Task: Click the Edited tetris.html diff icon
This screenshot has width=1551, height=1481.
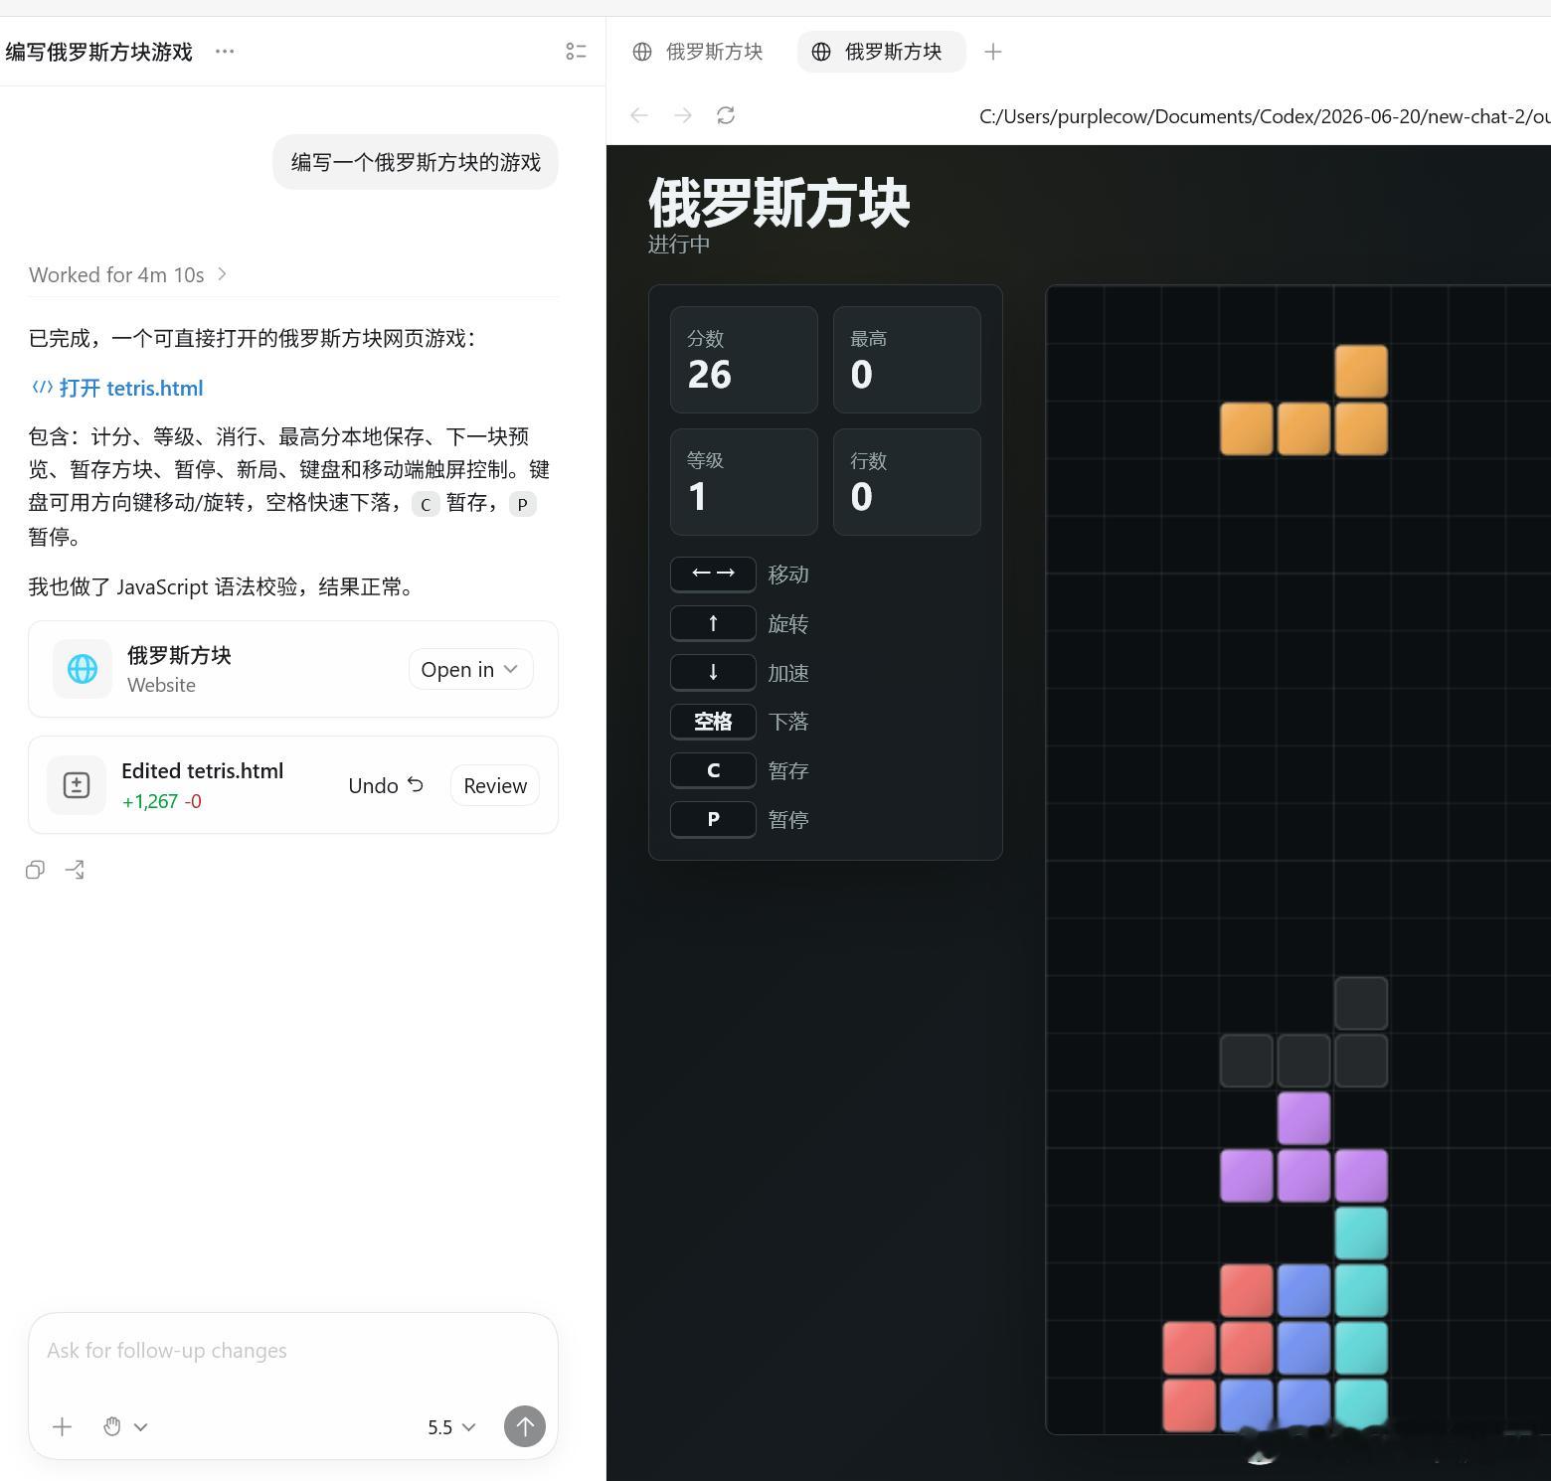Action: tap(77, 785)
